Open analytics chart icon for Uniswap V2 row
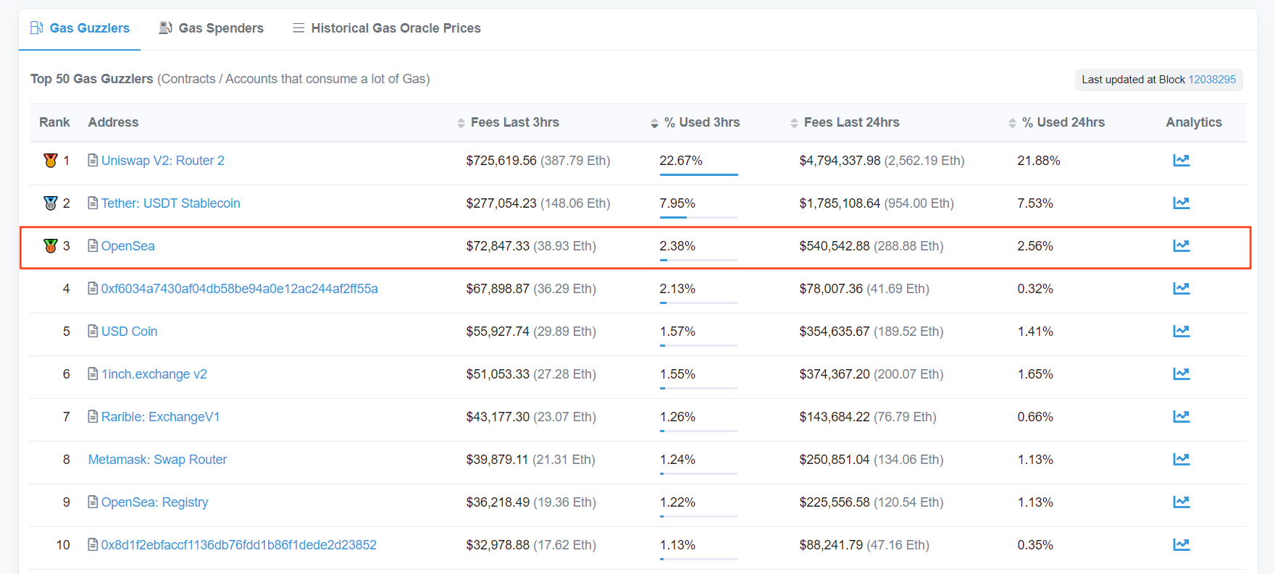 coord(1181,161)
